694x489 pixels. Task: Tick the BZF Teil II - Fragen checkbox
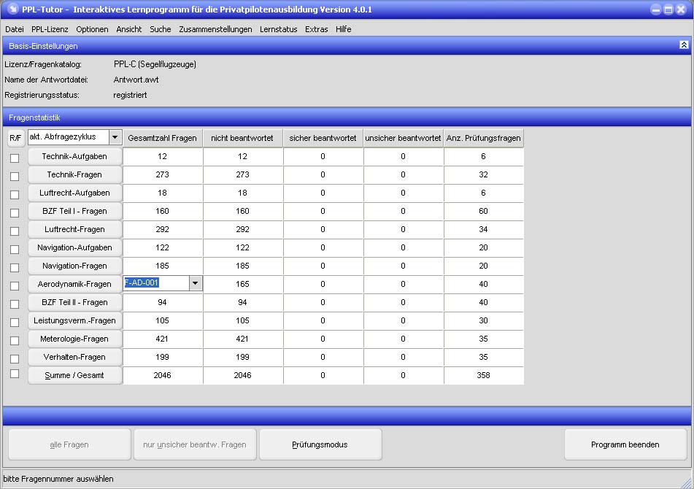click(15, 304)
